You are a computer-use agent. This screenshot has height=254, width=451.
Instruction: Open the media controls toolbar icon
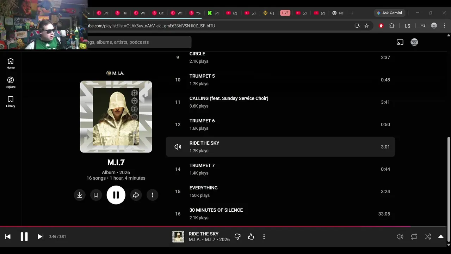(424, 26)
